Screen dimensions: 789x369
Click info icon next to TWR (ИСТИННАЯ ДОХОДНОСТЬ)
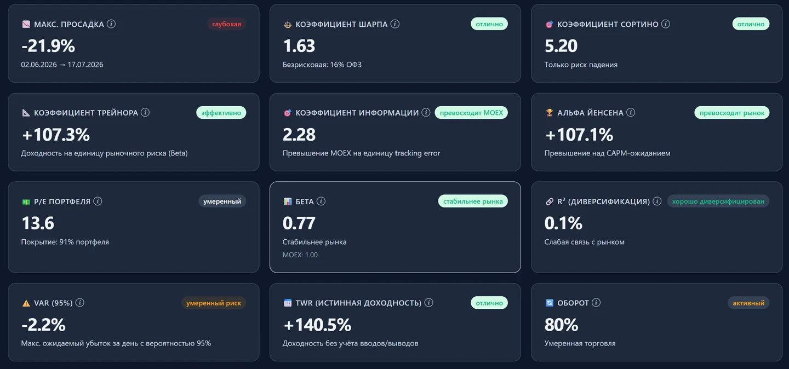[x=429, y=303]
